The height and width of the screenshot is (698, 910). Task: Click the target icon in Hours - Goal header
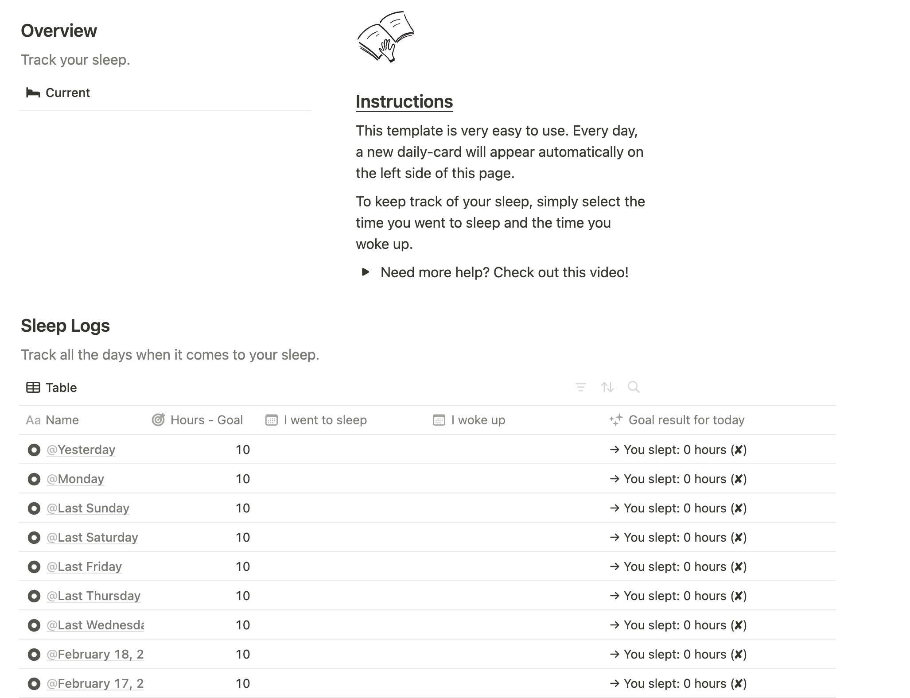coord(158,420)
